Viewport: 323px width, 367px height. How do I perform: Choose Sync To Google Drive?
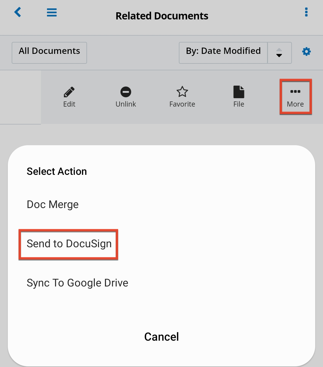[x=77, y=283]
